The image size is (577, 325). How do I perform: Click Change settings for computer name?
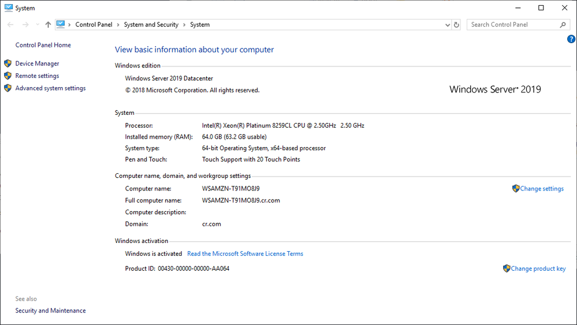[x=542, y=189]
